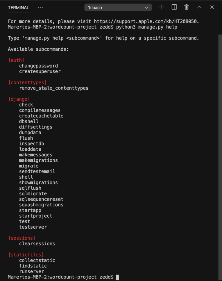Create a new terminal with plus icon
The image size is (222, 281).
[161, 7]
